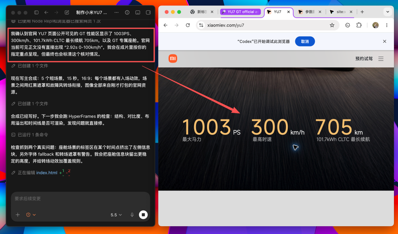
Task: View site information icon in address bar
Action: click(x=201, y=25)
